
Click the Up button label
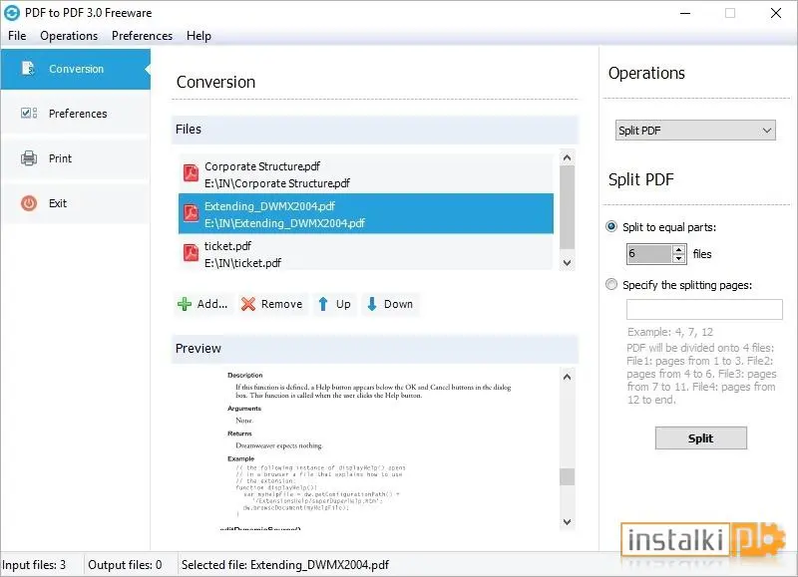pos(343,304)
